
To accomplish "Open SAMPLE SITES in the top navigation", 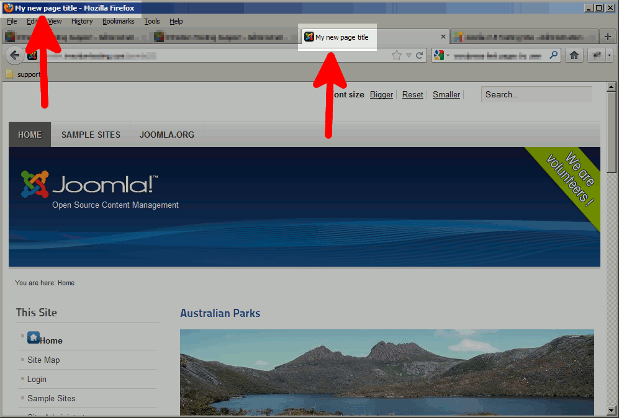I will [x=91, y=135].
